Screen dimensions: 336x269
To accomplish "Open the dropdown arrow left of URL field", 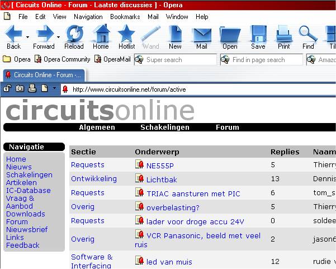I will 54,88.
